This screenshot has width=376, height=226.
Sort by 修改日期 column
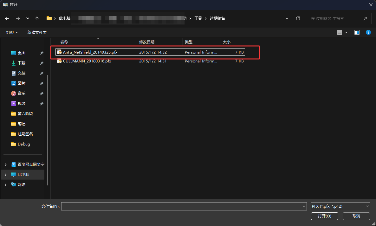pyautogui.click(x=146, y=42)
